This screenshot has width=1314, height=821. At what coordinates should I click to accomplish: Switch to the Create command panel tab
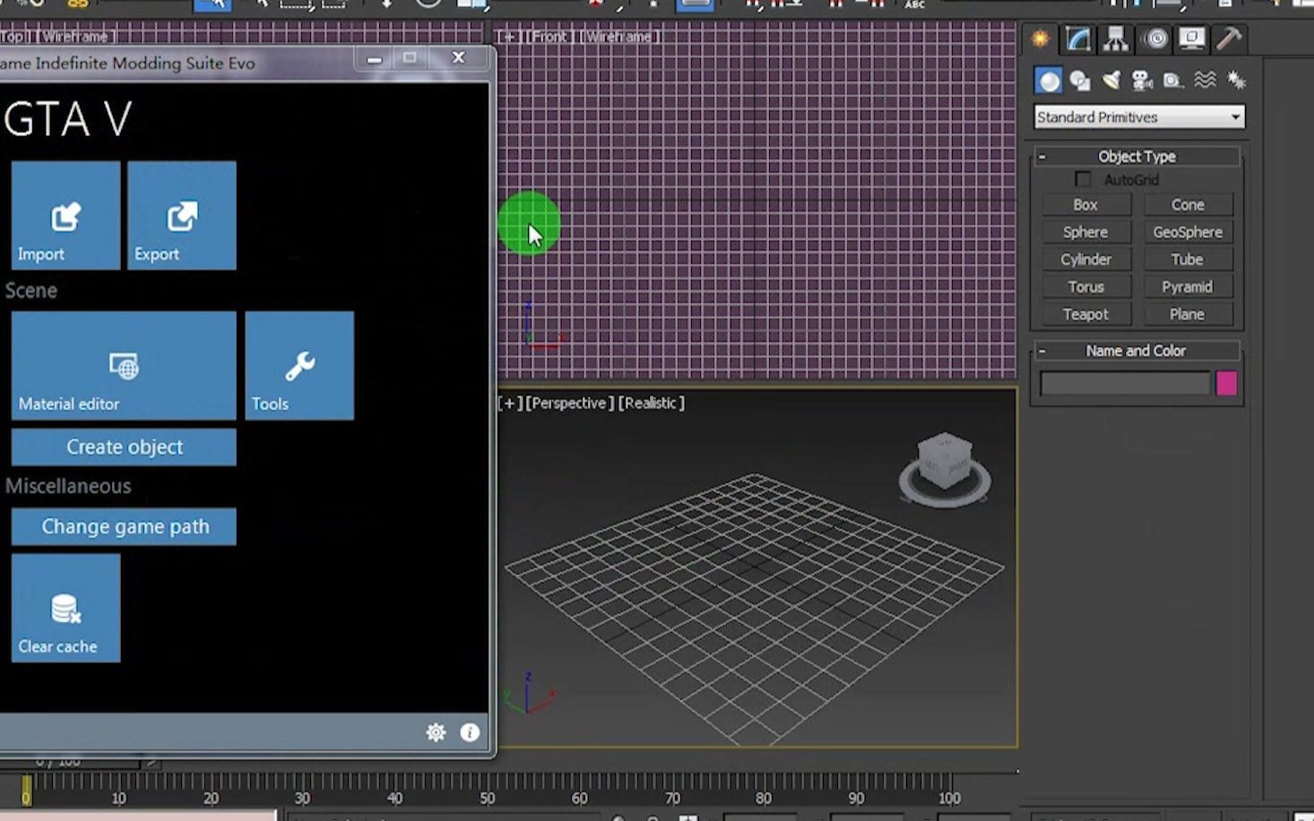click(x=1041, y=39)
